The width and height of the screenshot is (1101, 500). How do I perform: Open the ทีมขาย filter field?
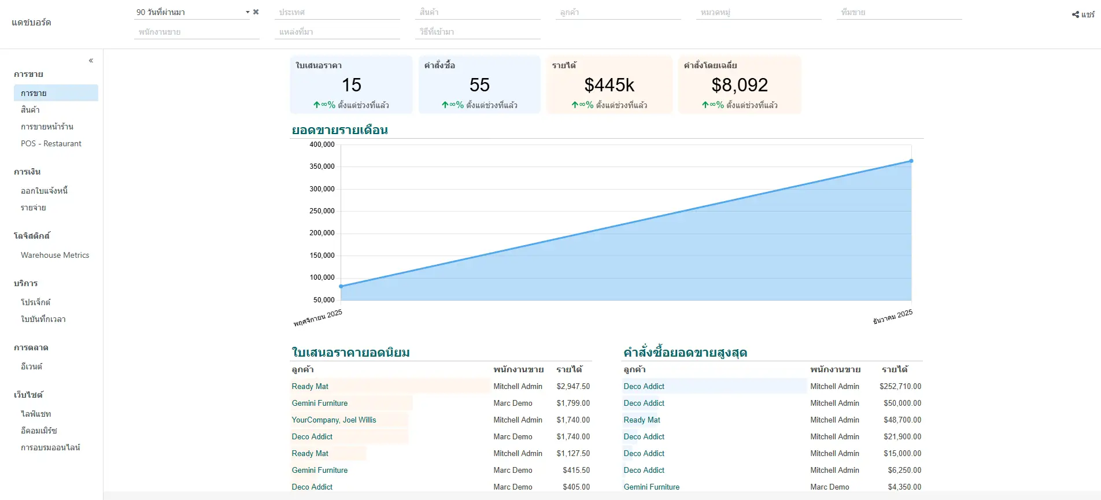pyautogui.click(x=899, y=12)
